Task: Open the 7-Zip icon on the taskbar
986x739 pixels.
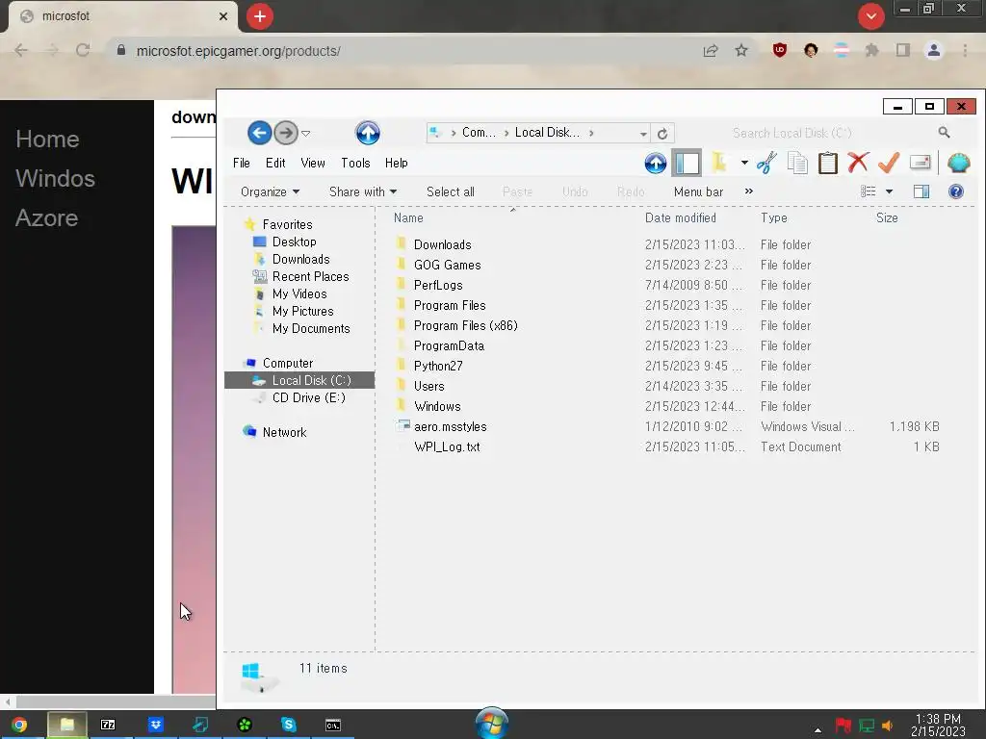Action: pyautogui.click(x=108, y=725)
